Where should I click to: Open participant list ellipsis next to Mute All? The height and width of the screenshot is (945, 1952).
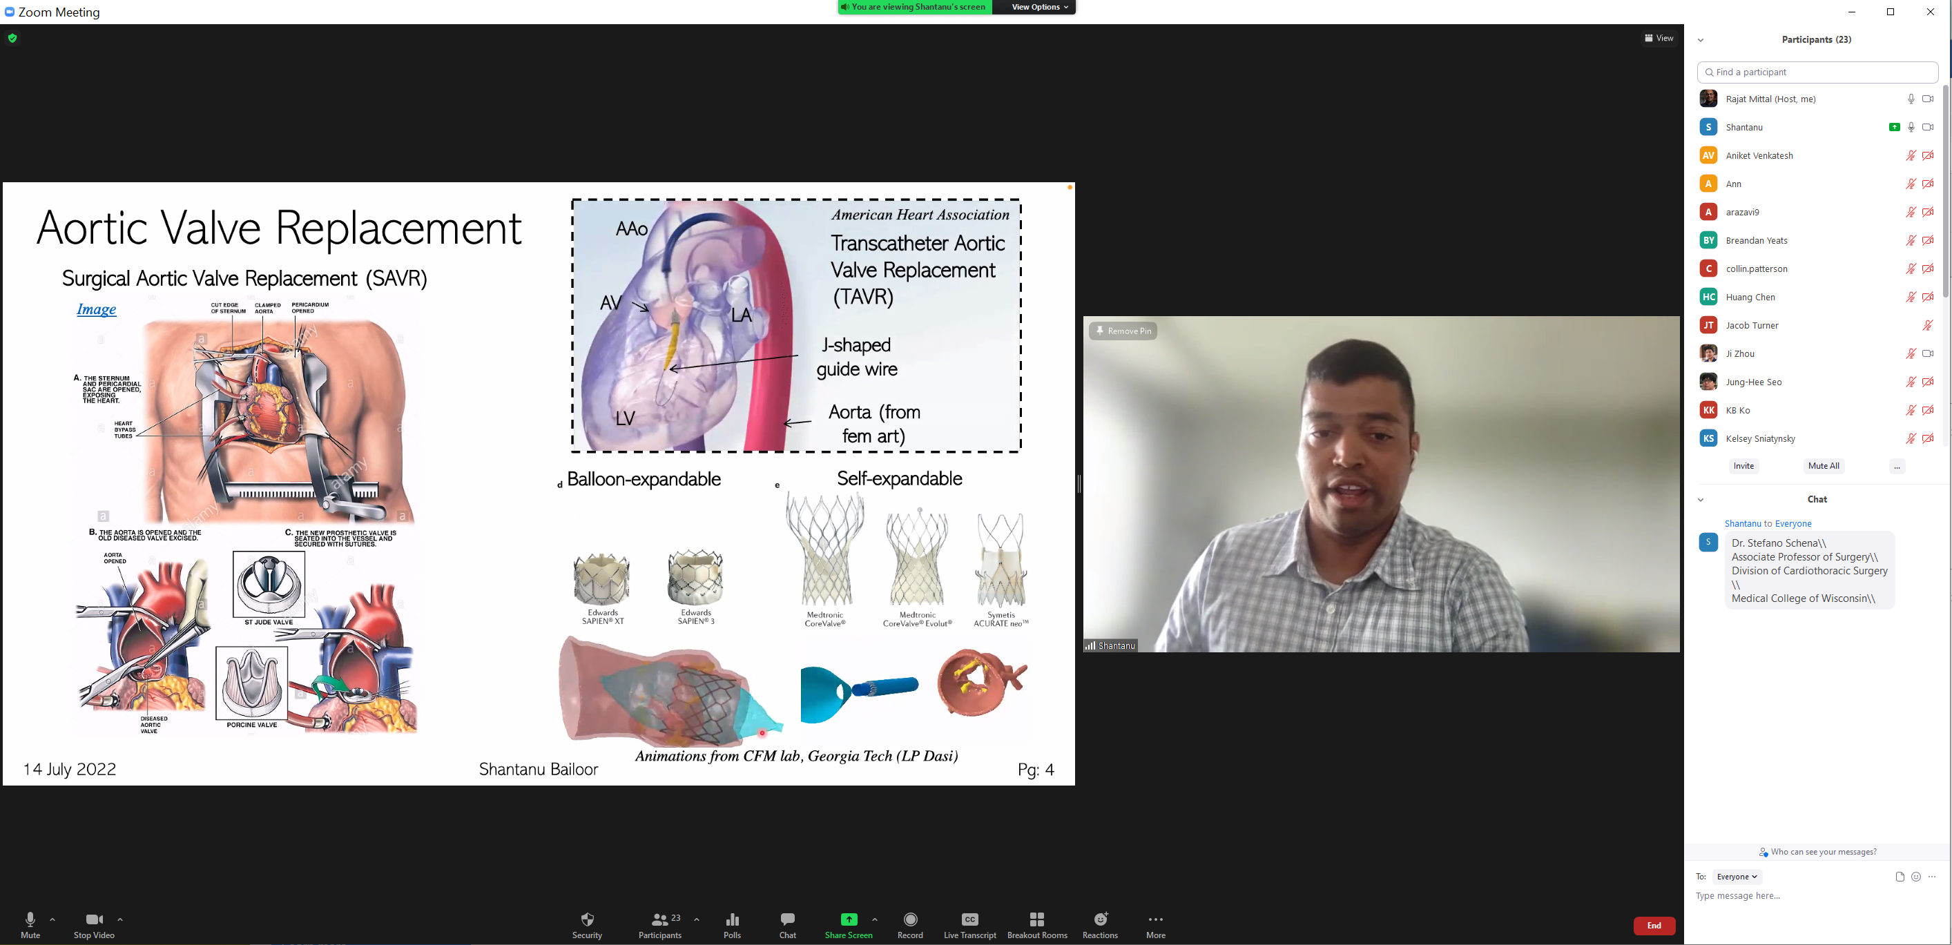click(1897, 466)
